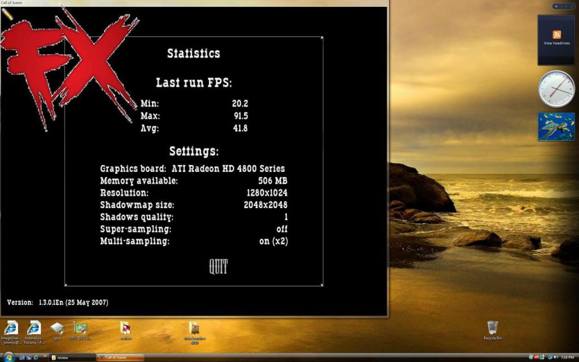
Task: Click the Shadowmap size value 2048x2048
Action: tap(266, 205)
